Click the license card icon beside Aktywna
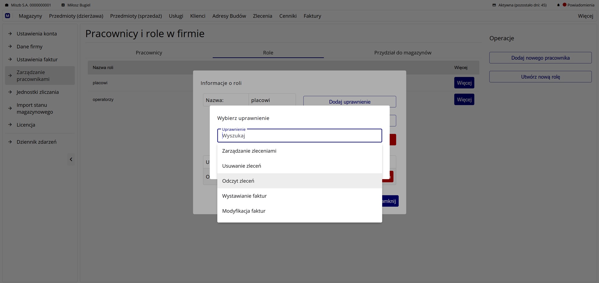The image size is (599, 283). click(494, 5)
